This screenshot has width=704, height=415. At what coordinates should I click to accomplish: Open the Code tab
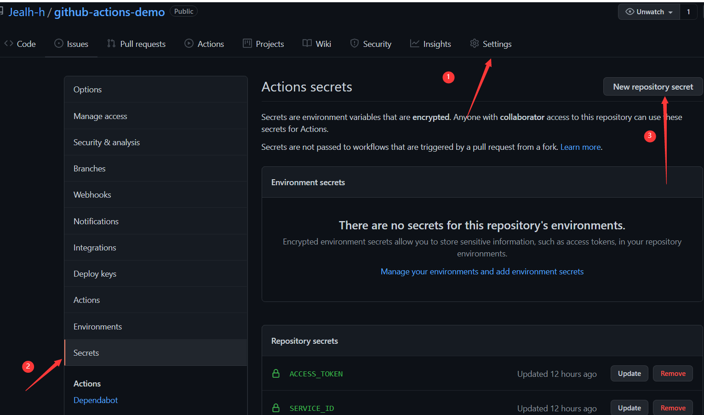(20, 44)
